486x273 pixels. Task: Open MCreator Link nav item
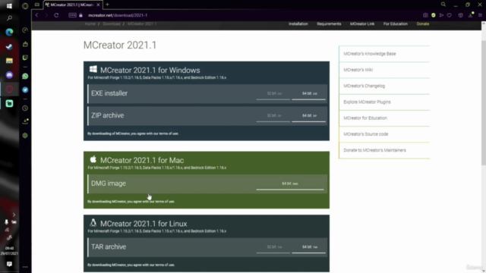tap(362, 24)
